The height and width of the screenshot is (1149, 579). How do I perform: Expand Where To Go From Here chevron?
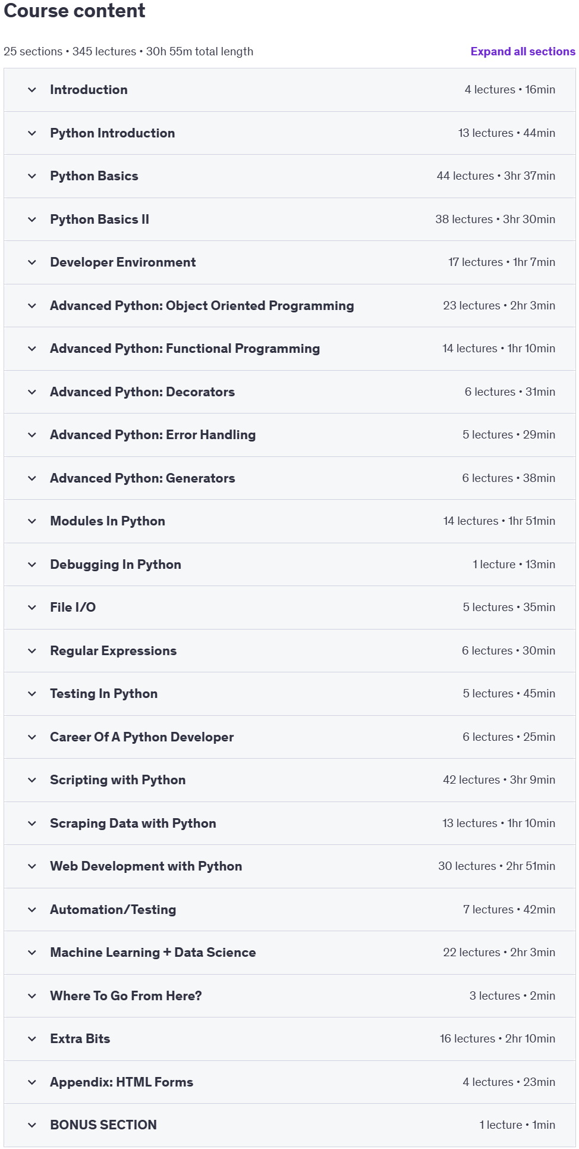[32, 996]
